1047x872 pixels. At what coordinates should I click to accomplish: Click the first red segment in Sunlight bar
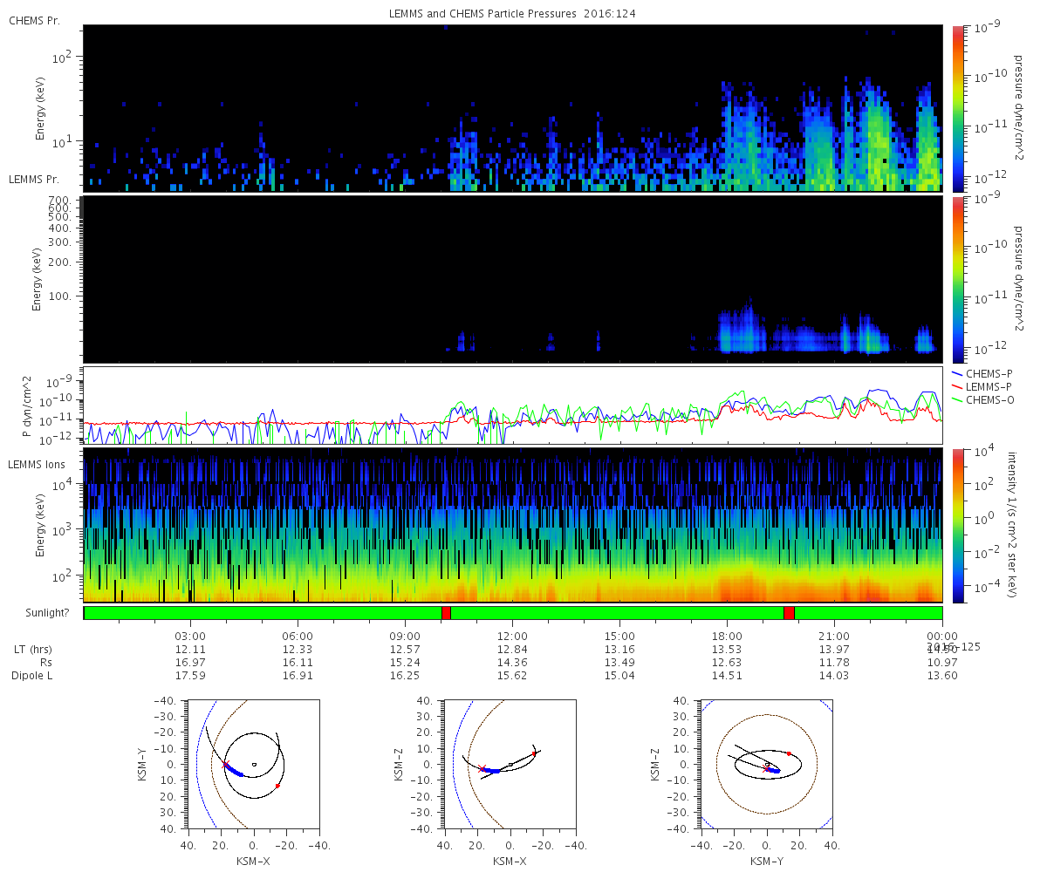(x=446, y=613)
